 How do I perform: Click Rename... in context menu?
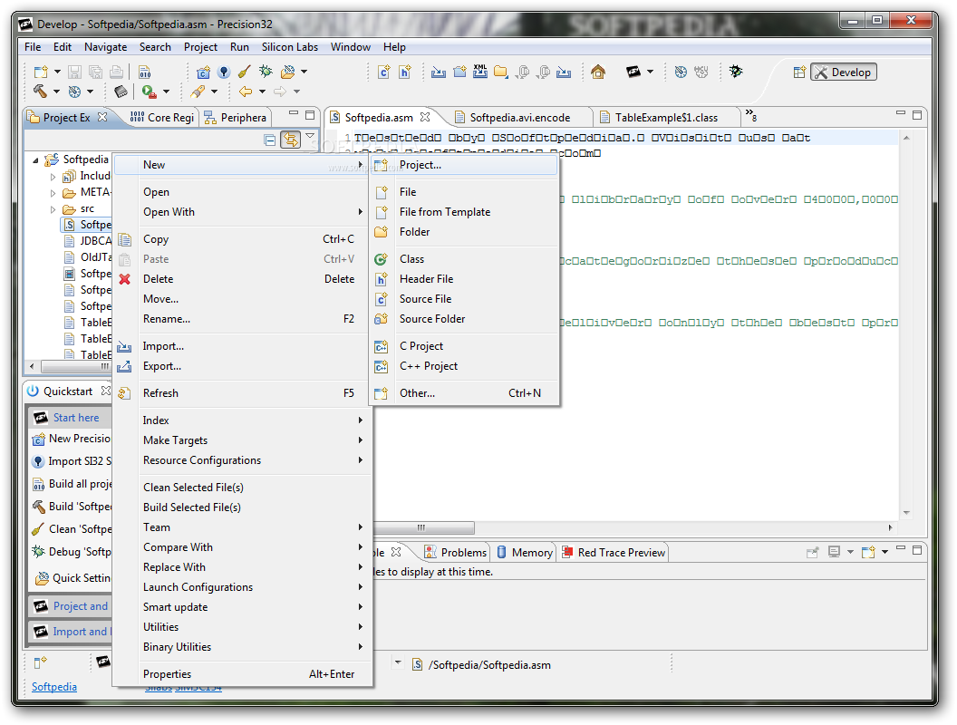[x=243, y=319]
